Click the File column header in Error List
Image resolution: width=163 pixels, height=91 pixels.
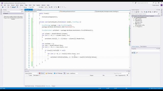click(x=104, y=75)
